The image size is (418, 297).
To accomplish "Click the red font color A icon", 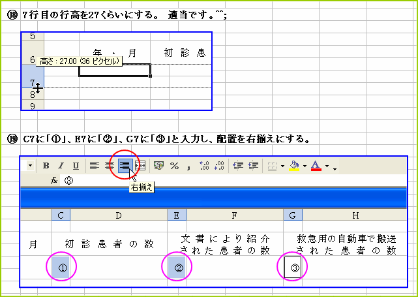I will pos(316,165).
